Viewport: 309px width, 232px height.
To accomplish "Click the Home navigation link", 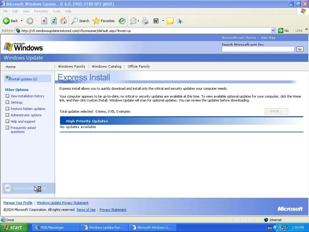I will (x=11, y=67).
